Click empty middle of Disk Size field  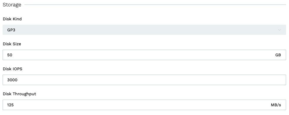(144, 55)
